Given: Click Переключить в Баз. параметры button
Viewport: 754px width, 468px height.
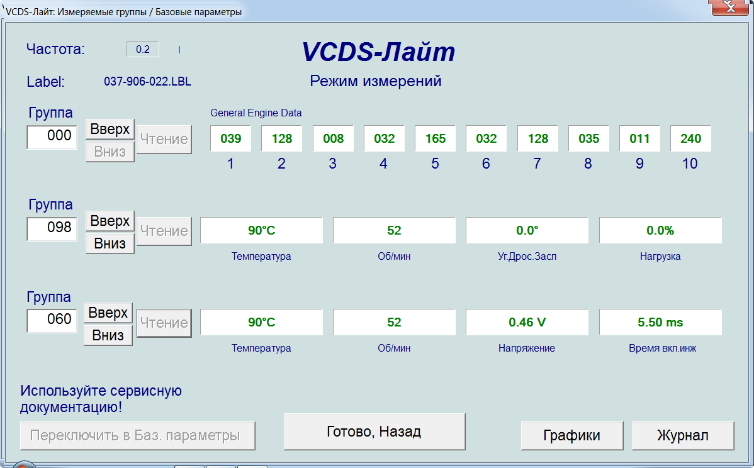Looking at the screenshot, I should click(x=138, y=435).
